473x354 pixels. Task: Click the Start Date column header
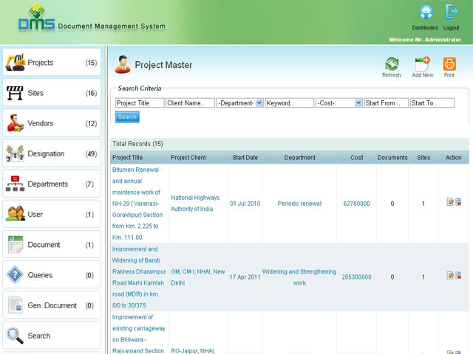[x=245, y=157]
